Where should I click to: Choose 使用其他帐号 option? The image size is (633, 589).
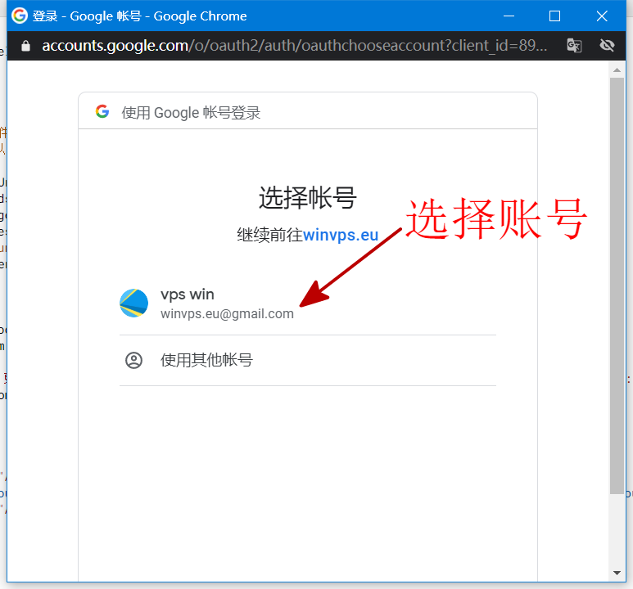(308, 360)
